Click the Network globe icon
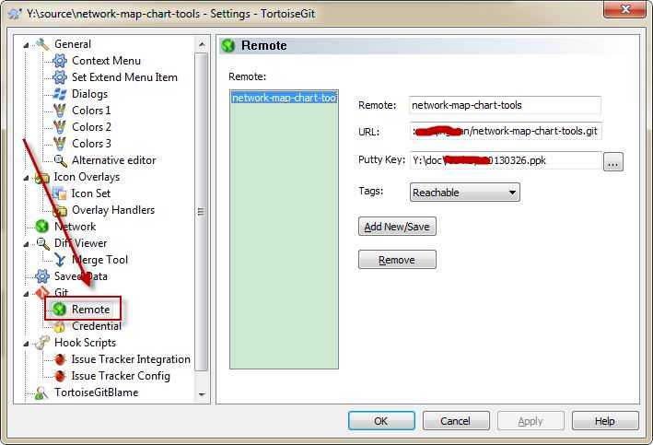Image resolution: width=653 pixels, height=445 pixels. (x=42, y=227)
